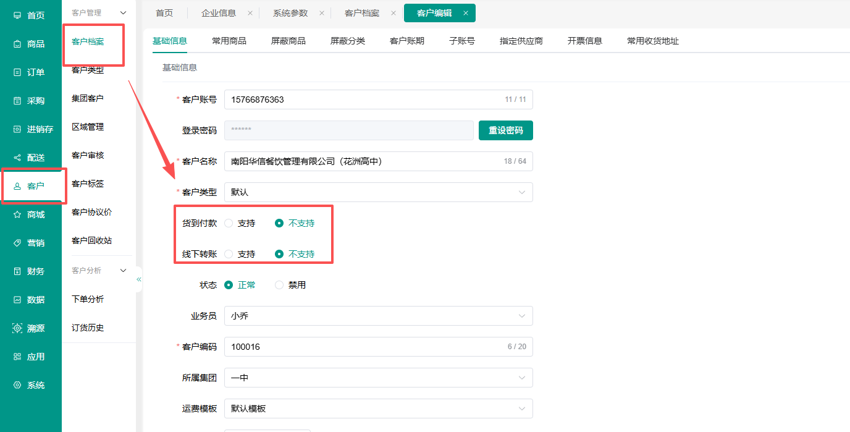Close the 客户编辑 tab
Image resolution: width=850 pixels, height=432 pixels.
coord(465,13)
